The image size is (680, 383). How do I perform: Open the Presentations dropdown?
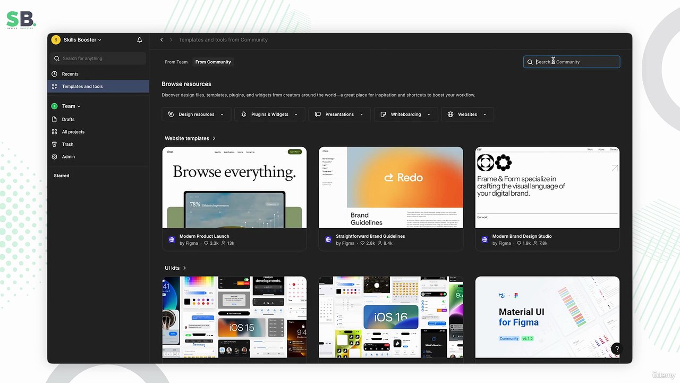[x=339, y=114]
